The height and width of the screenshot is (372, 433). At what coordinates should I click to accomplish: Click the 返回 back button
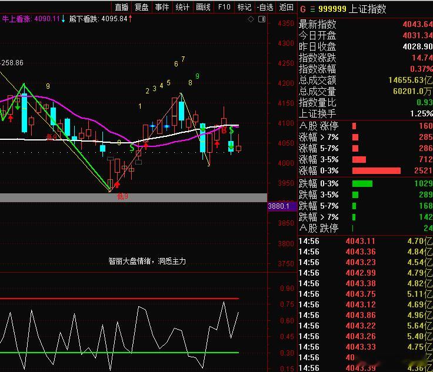click(x=286, y=7)
